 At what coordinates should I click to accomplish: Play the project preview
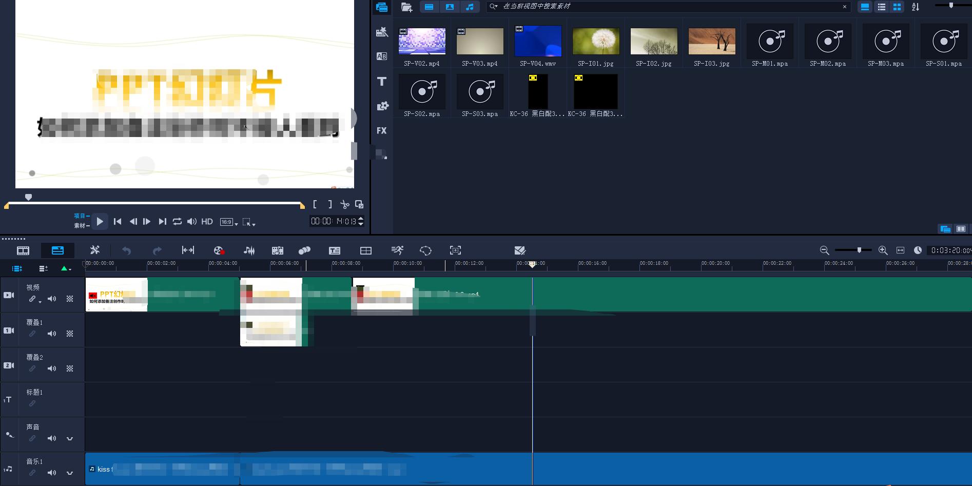coord(100,221)
